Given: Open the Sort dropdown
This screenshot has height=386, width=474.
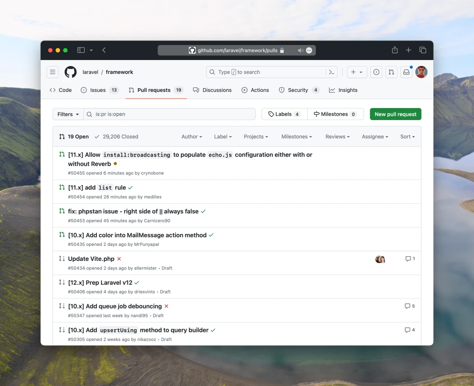Looking at the screenshot, I should pos(407,137).
